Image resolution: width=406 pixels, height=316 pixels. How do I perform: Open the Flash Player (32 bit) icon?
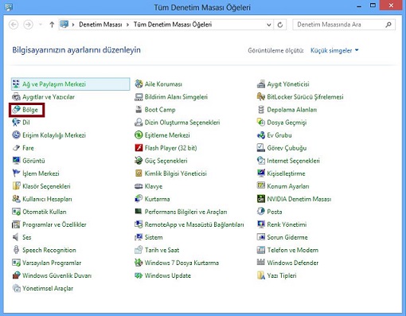coord(139,148)
